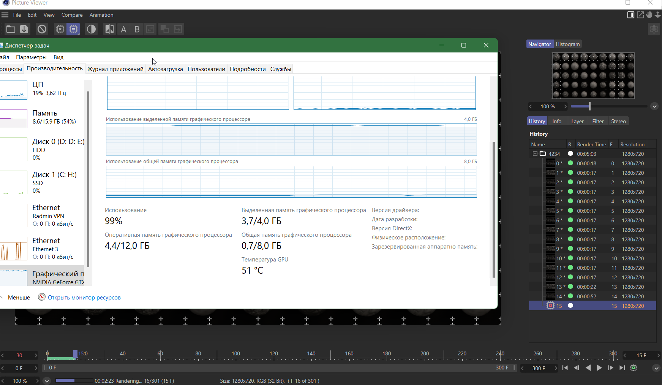The width and height of the screenshot is (662, 385).
Task: Click the mirror-split compare icon in the toolbar
Action: tap(109, 29)
